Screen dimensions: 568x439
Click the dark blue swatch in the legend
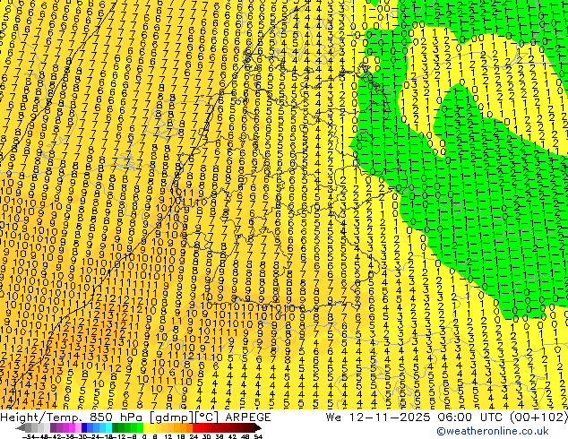coord(84,427)
